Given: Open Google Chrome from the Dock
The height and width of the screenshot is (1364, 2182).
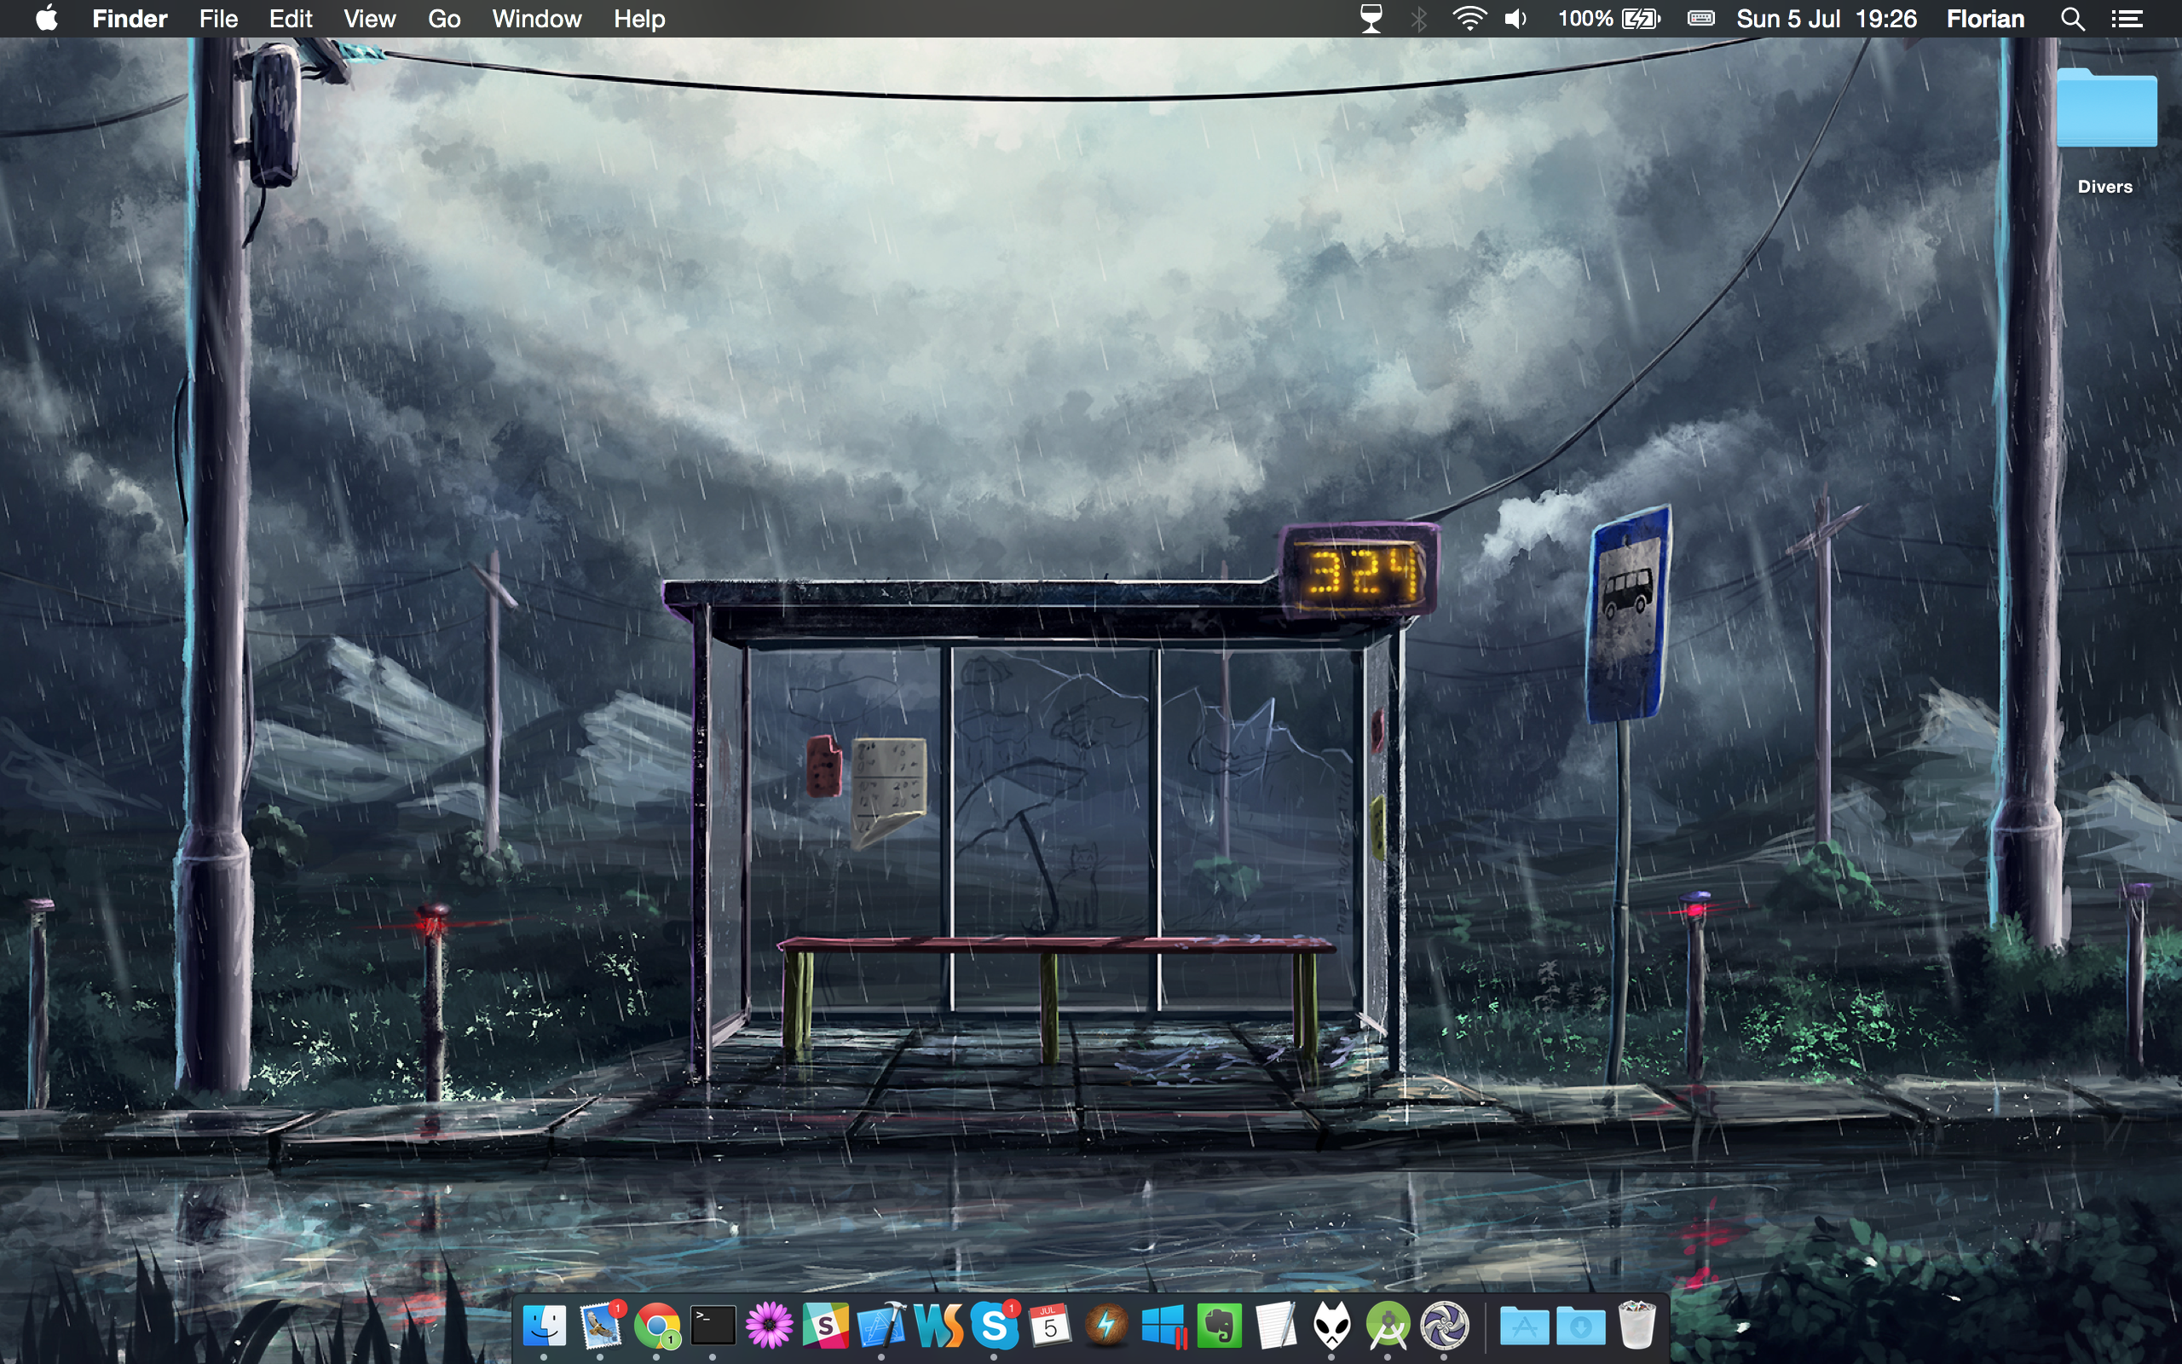Looking at the screenshot, I should [657, 1325].
